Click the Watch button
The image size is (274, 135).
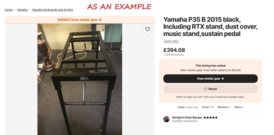210,89
